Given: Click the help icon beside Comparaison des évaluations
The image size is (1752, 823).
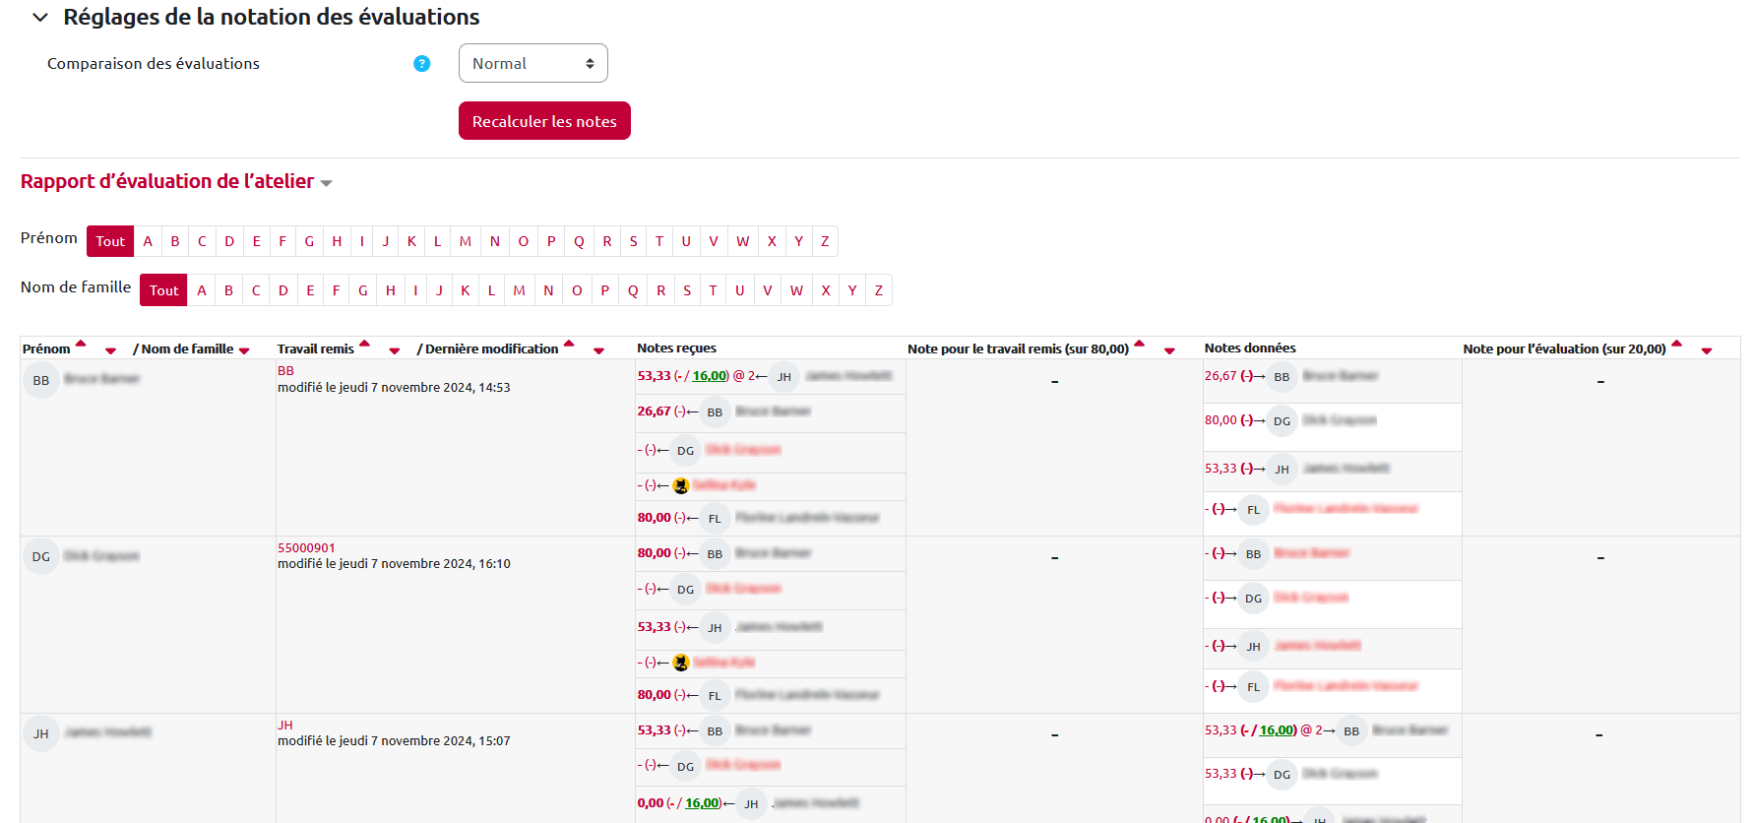Looking at the screenshot, I should [422, 64].
